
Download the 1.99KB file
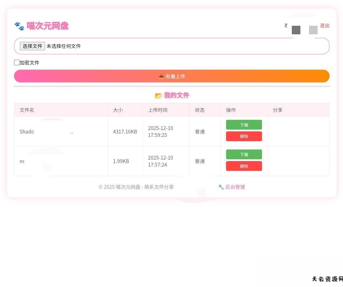coord(244,154)
